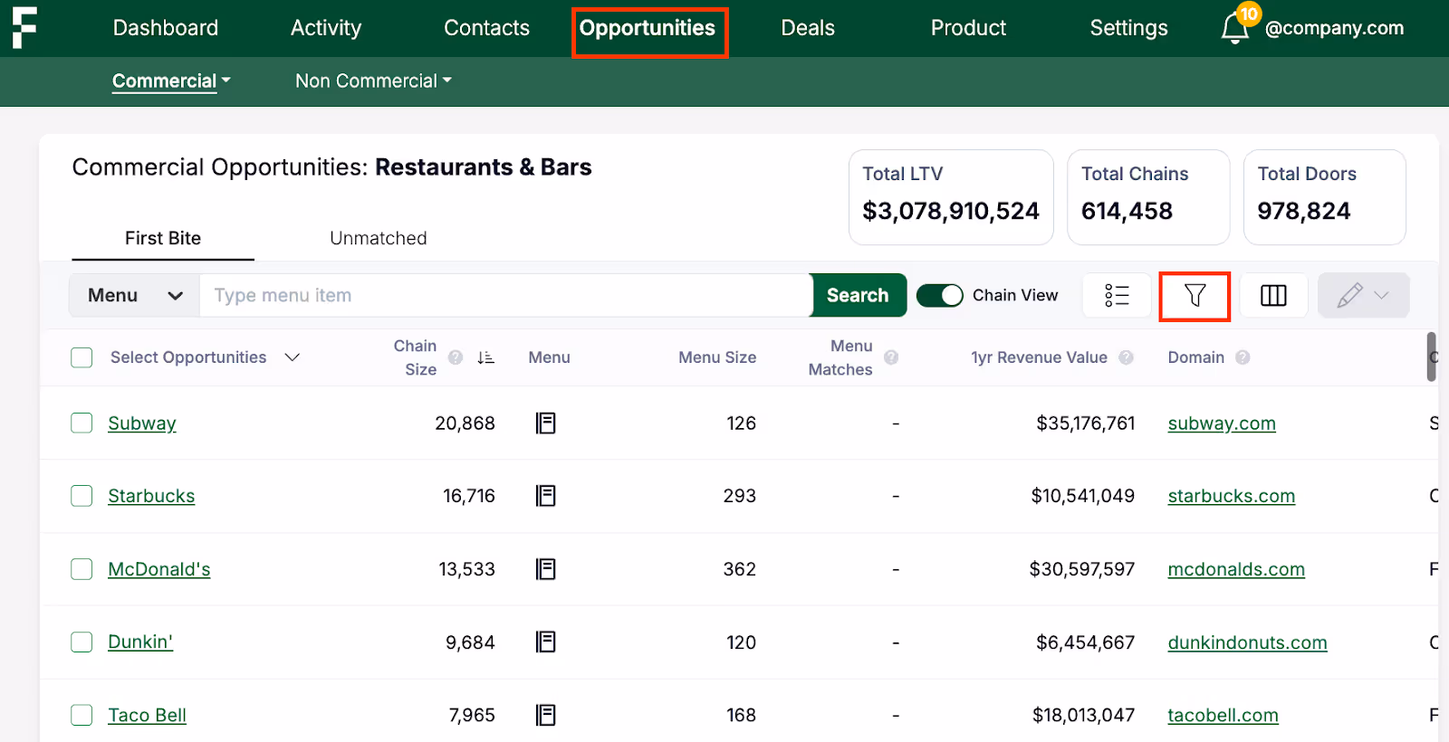Click the @company.com account label
This screenshot has height=742, width=1449.
coord(1334,28)
